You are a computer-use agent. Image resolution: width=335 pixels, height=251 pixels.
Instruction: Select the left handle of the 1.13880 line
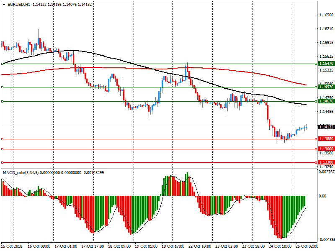tap(3, 139)
